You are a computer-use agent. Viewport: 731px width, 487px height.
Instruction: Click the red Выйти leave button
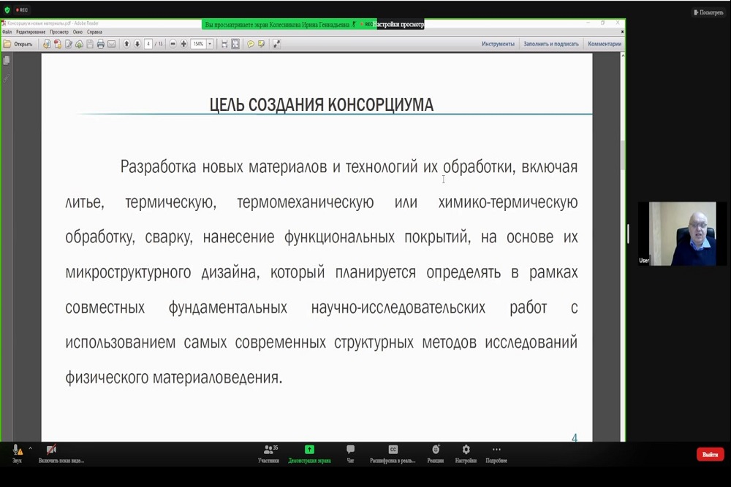tap(710, 454)
